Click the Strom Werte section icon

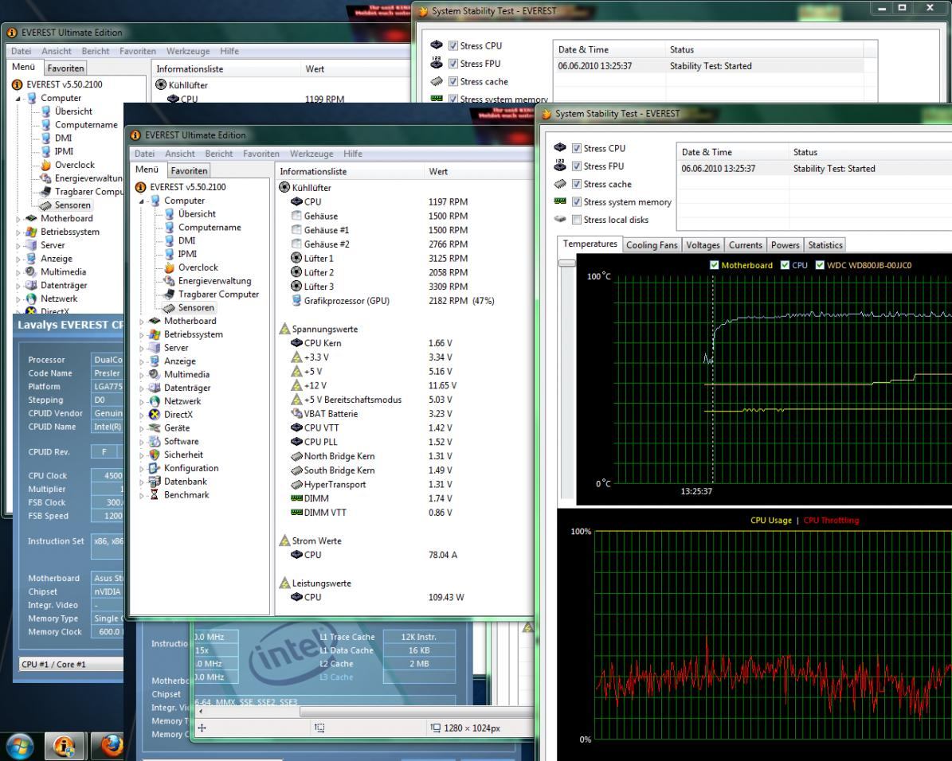284,541
